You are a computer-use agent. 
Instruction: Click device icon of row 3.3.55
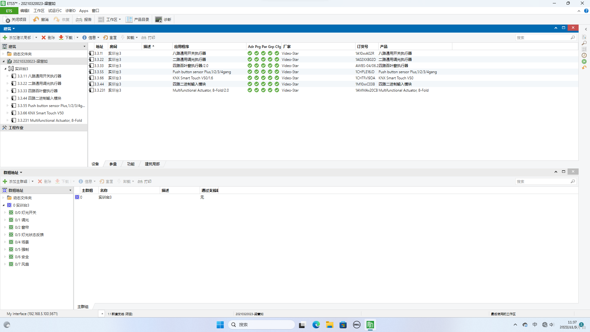(x=91, y=72)
